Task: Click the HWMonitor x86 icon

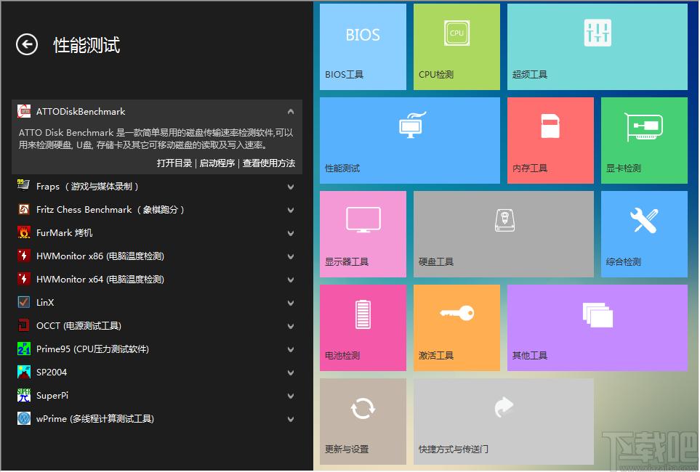Action: point(24,256)
